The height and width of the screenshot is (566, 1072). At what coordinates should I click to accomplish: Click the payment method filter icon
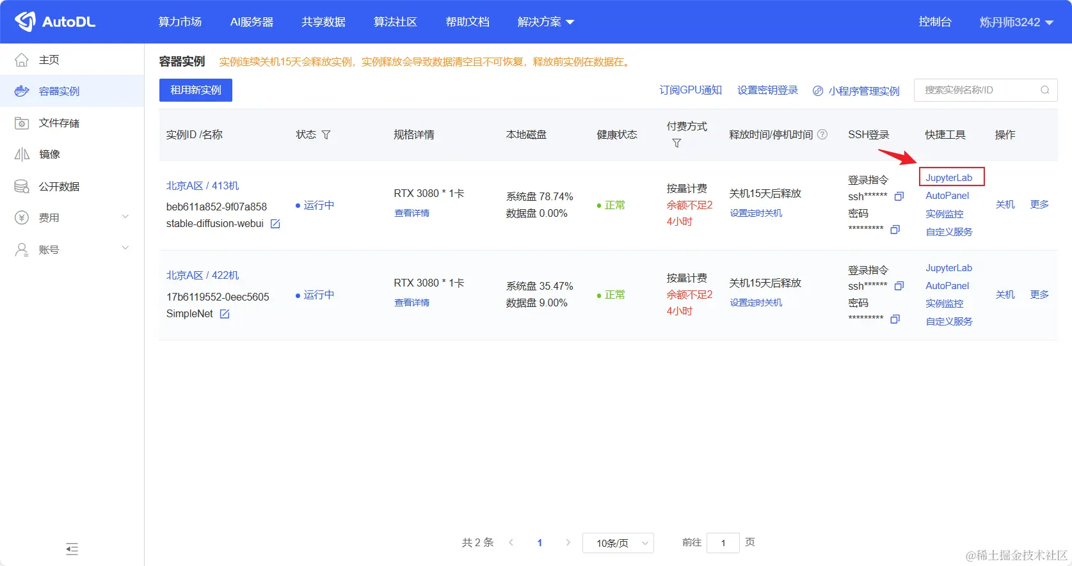tap(676, 143)
